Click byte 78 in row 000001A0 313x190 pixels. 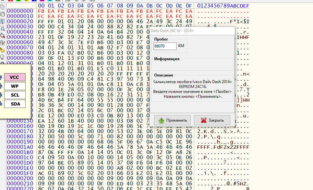(130, 147)
